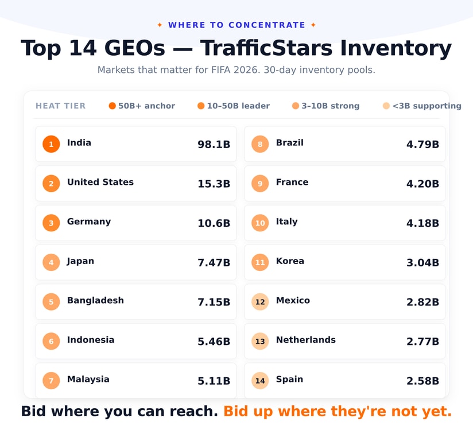Click the 50B+ anchor legend color dot
This screenshot has height=434, width=473.
[x=112, y=106]
